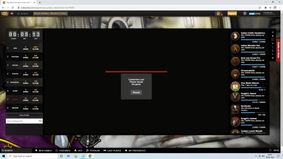Bookmark this page with the star icon
This screenshot has width=283, height=159.
pyautogui.click(x=260, y=7)
